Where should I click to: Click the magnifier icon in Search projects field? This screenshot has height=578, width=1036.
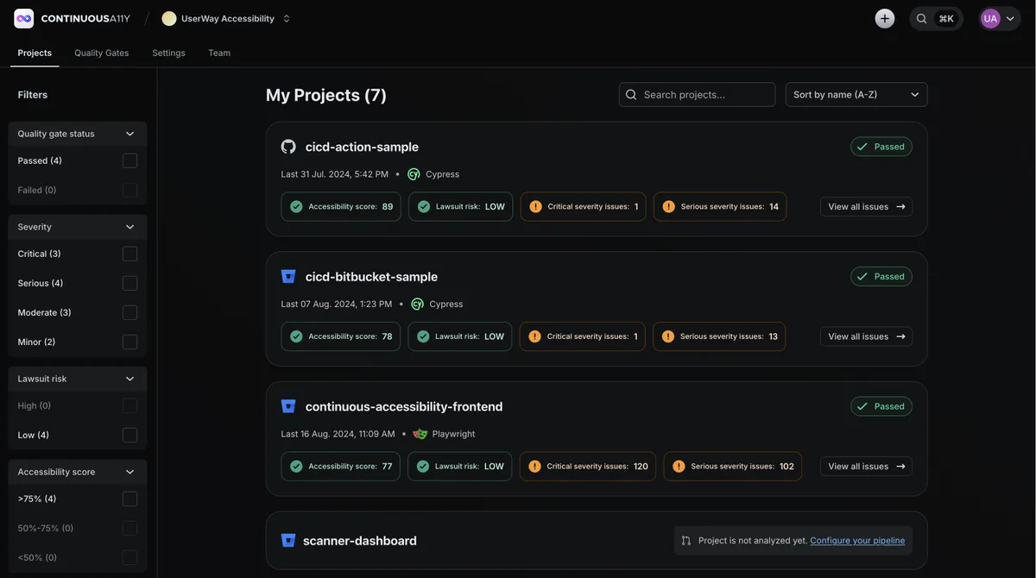[x=631, y=95]
